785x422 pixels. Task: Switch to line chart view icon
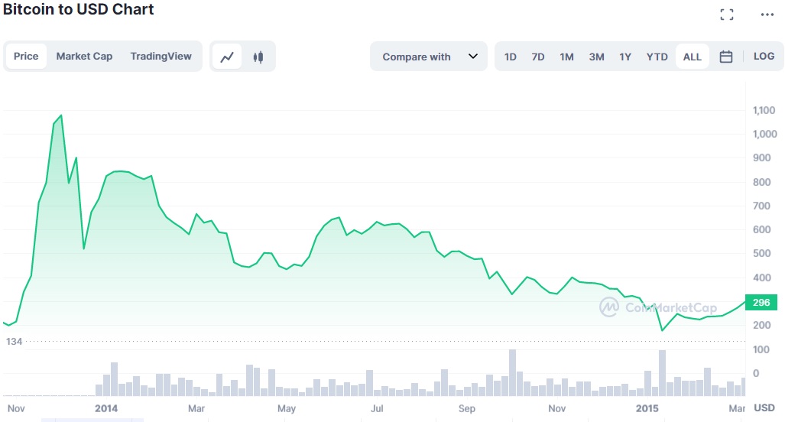(x=227, y=57)
